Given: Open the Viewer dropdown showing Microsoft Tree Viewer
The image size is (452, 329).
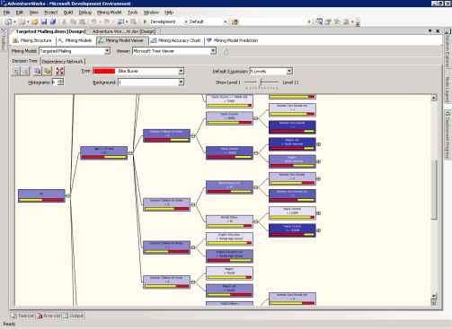Looking at the screenshot, I should tap(213, 51).
